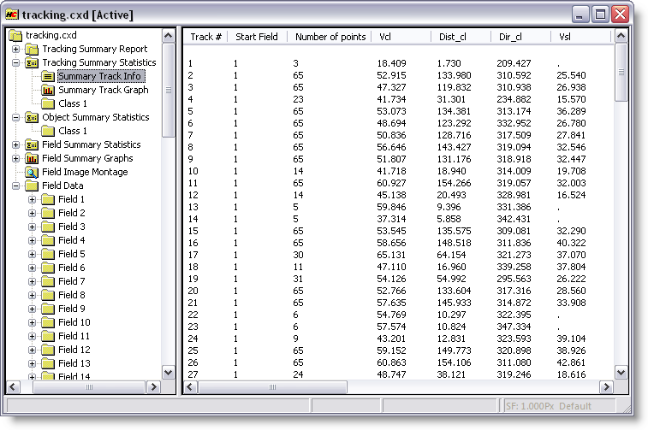Select Class 1 under Tracking Summary Statistics

tap(73, 103)
